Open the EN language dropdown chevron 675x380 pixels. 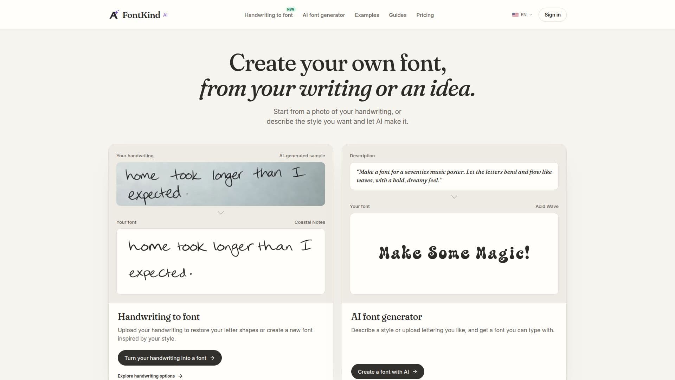point(531,15)
